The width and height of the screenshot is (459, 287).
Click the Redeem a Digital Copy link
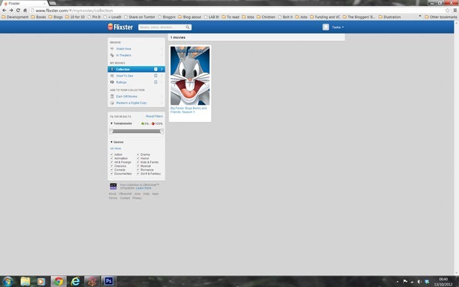(131, 103)
